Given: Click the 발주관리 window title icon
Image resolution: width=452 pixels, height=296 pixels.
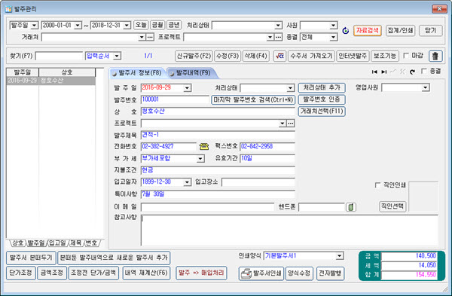Looking at the screenshot, I should (x=8, y=9).
